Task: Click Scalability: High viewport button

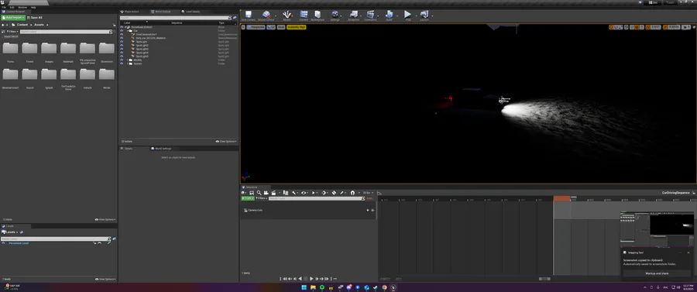Action: 297,27
